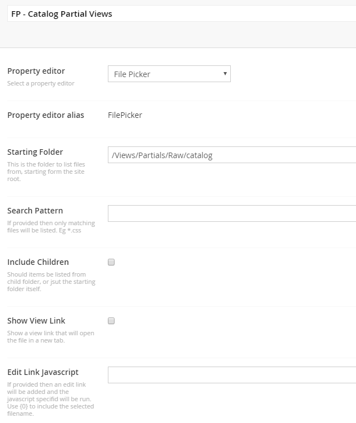356x423 pixels.
Task: Click the 'Search Pattern' label
Action: pyautogui.click(x=35, y=211)
